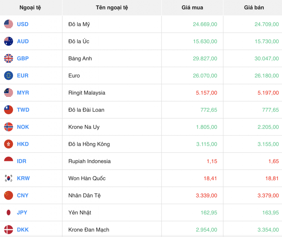The height and width of the screenshot is (237, 282).
Task: Select the buying rate for Đô la Mỹ
Action: pos(205,24)
